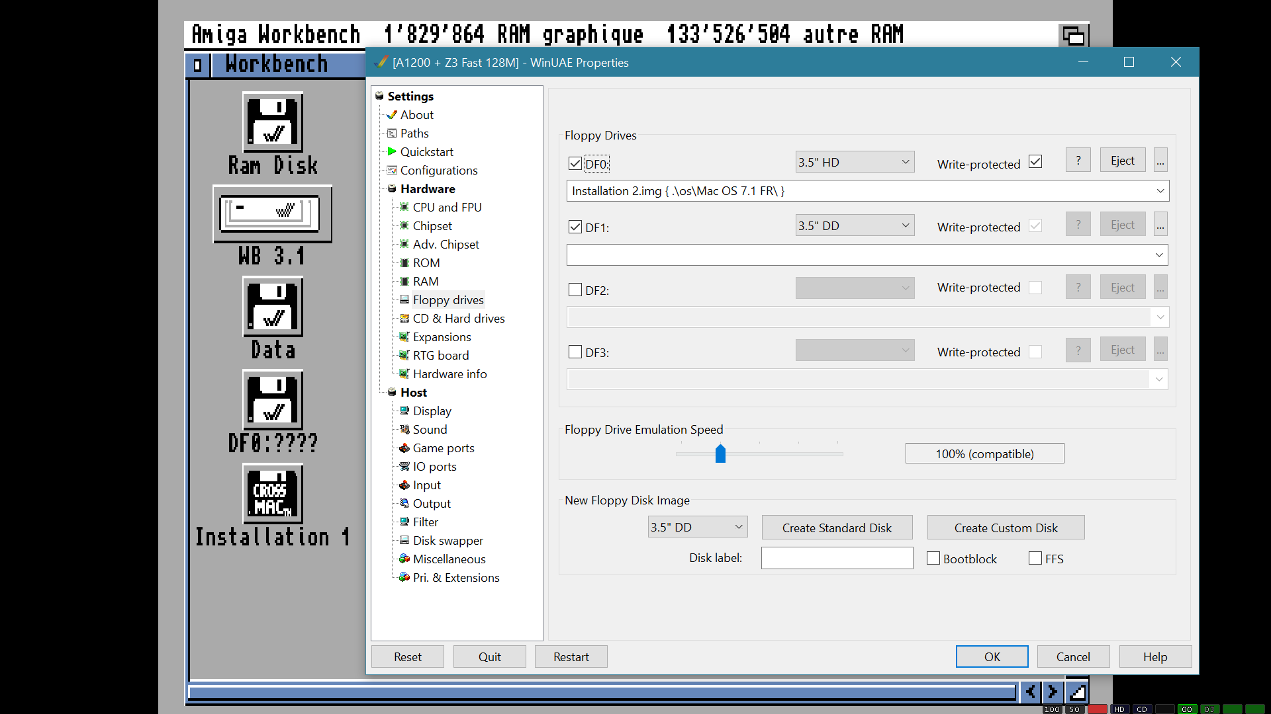Click the CPU and FPU chip icon
Image resolution: width=1271 pixels, height=714 pixels.
click(404, 207)
